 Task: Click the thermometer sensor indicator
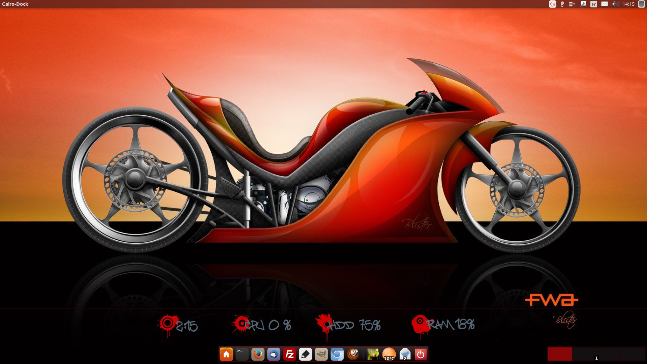tap(562, 4)
